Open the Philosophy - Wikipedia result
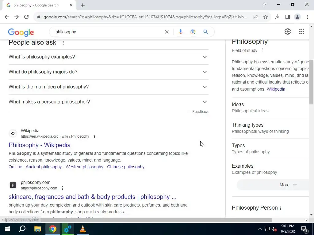The image size is (314, 235). (x=40, y=145)
